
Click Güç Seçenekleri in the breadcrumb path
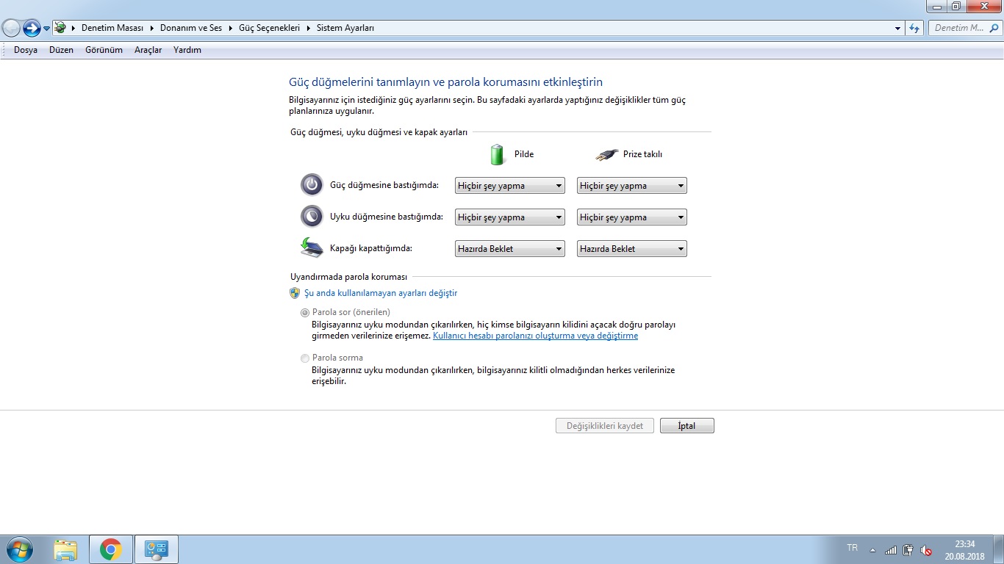(269, 28)
